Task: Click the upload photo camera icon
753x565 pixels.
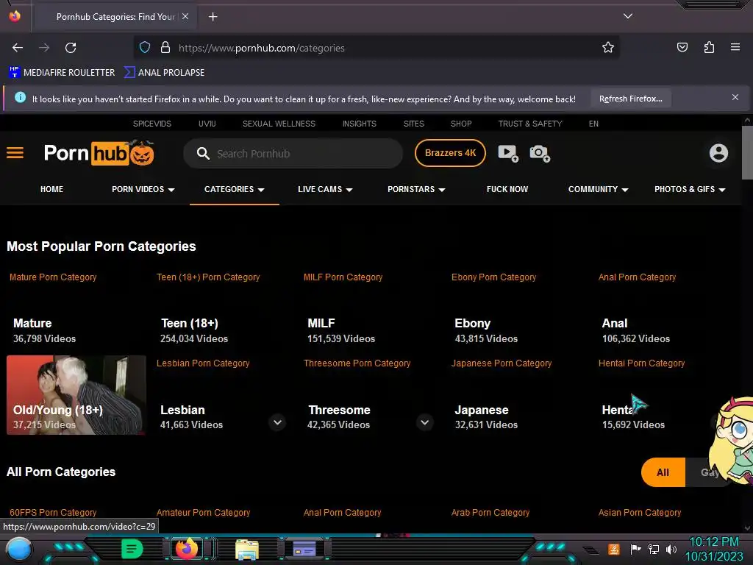Action: [540, 153]
